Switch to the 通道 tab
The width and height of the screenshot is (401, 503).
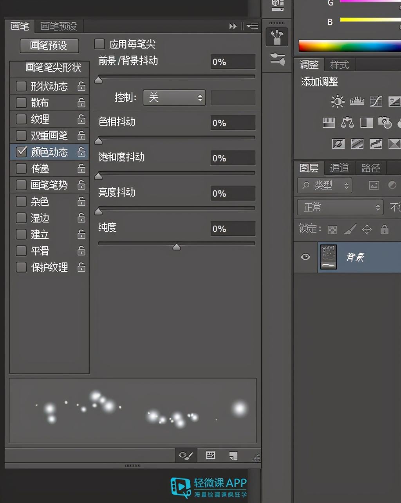pos(339,168)
